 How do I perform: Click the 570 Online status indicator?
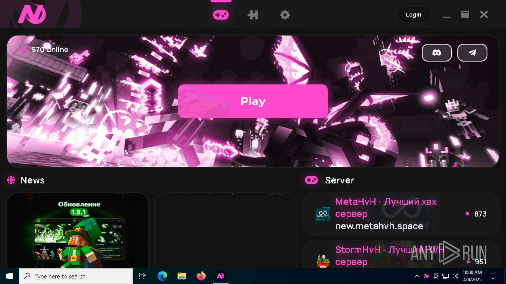point(45,49)
